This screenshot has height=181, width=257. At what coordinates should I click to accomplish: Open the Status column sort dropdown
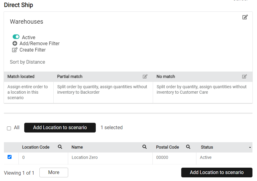coord(250,147)
